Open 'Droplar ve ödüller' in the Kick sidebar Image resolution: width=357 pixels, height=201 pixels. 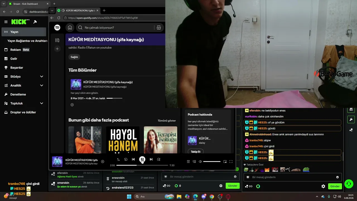(x=24, y=112)
